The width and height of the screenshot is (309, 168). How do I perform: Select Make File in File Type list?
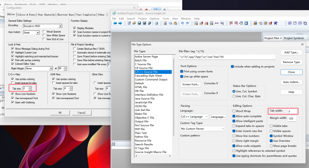pyautogui.click(x=141, y=114)
